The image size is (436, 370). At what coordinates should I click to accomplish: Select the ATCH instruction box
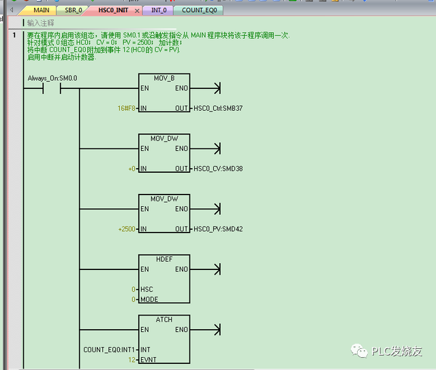[164, 339]
